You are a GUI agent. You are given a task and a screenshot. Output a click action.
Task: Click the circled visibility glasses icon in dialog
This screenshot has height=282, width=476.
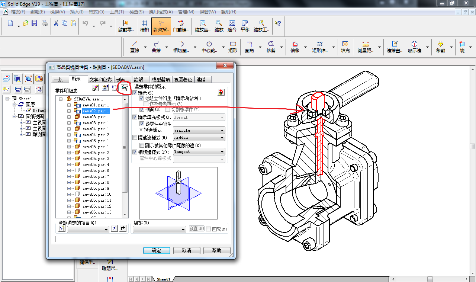coord(125,88)
